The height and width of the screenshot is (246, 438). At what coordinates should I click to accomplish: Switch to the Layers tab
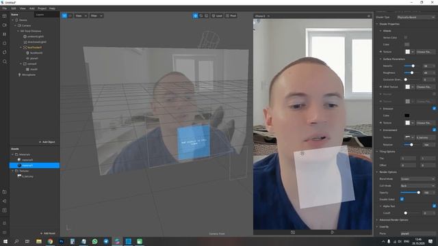pos(40,14)
